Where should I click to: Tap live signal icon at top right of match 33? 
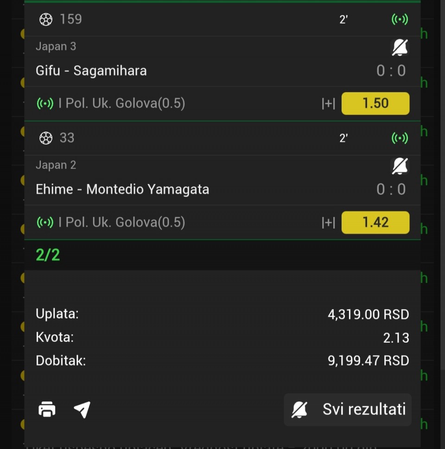click(x=400, y=138)
